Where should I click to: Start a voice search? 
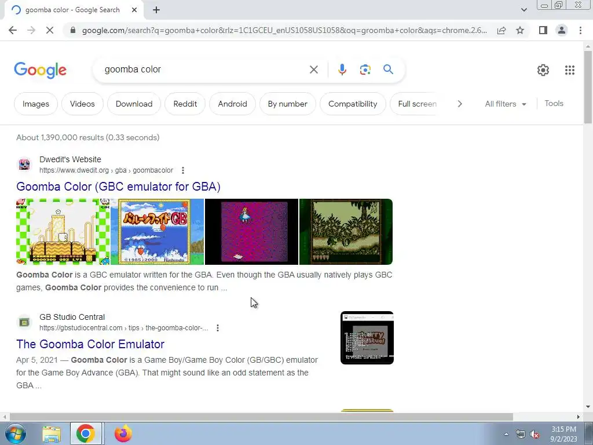[342, 70]
